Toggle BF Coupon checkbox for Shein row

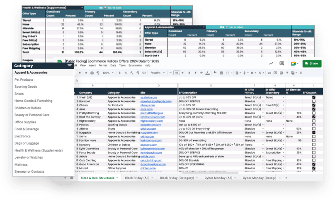[x=313, y=98]
